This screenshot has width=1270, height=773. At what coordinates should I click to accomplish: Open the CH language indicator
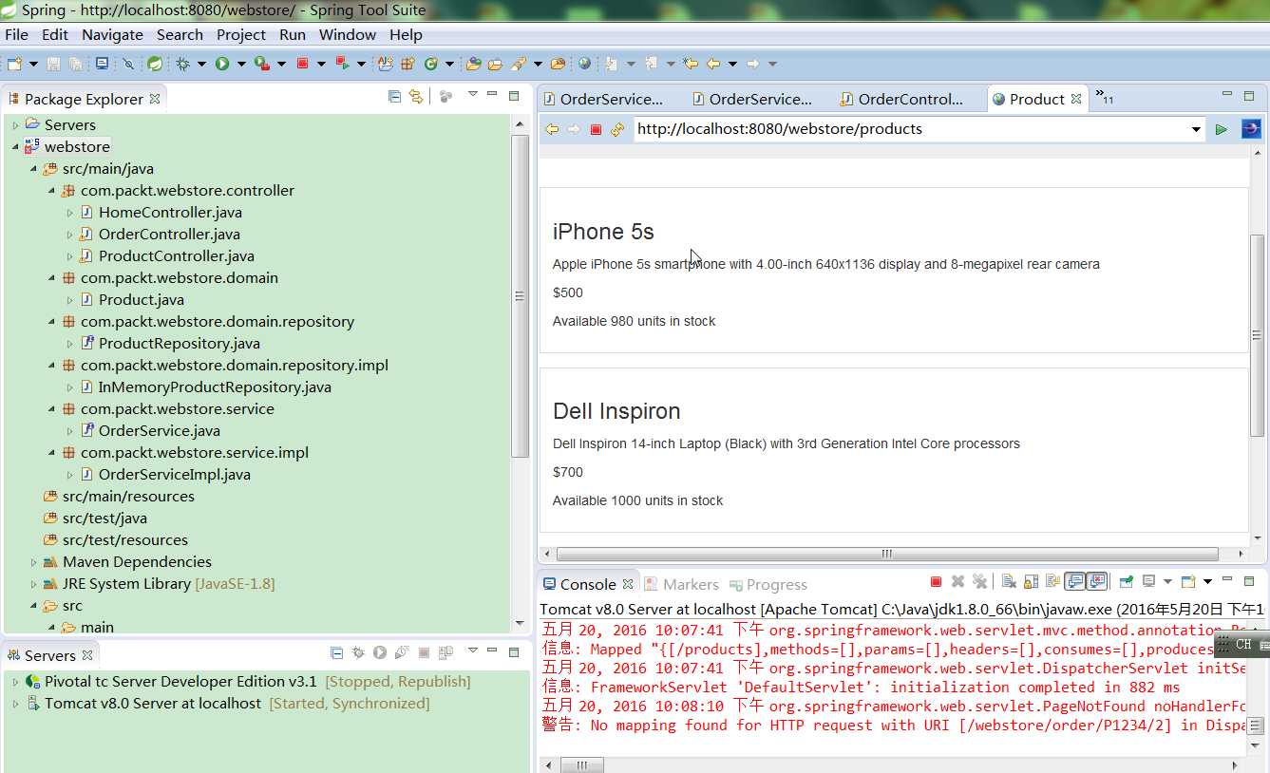click(x=1242, y=645)
